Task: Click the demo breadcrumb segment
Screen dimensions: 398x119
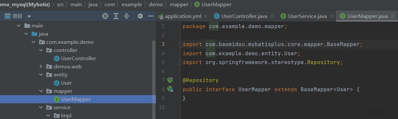Action: point(156,5)
